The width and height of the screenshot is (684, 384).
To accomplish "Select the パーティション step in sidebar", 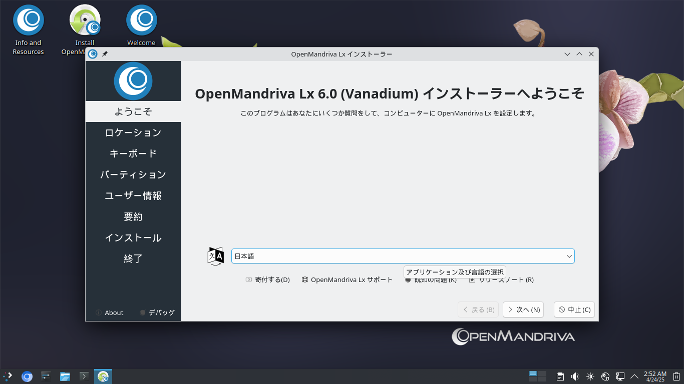I will coord(133,174).
